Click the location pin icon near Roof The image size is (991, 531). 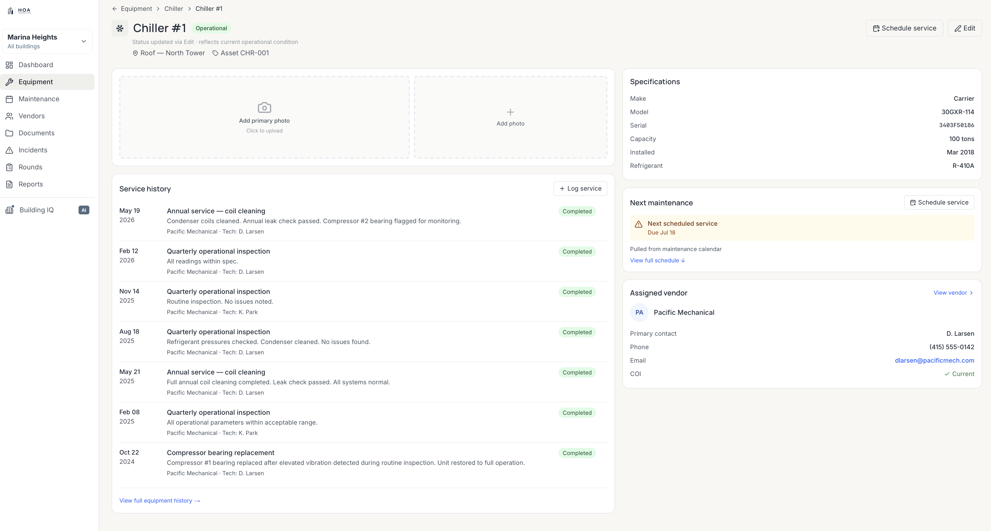(x=135, y=53)
